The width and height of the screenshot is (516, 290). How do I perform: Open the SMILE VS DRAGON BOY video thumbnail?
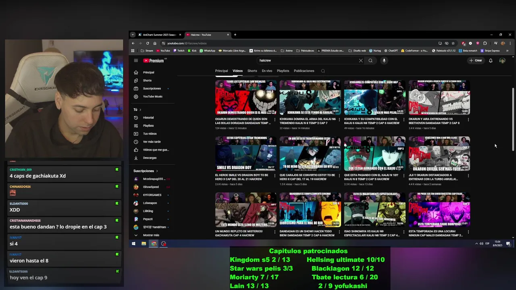[246, 153]
